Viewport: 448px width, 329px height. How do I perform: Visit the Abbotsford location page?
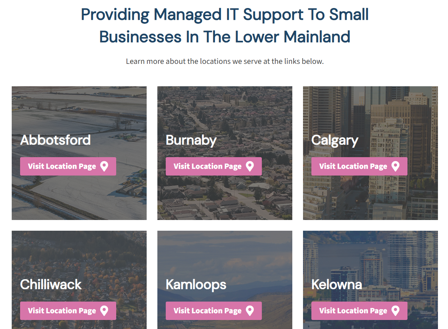pyautogui.click(x=68, y=166)
